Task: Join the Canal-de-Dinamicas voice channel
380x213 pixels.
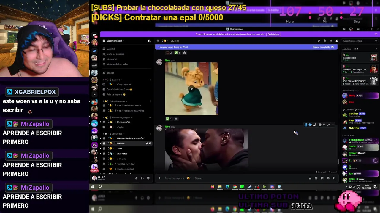Action: (x=119, y=89)
